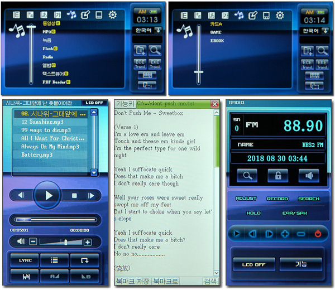Decrease MP3 volume with the minus button
The height and width of the screenshot is (290, 335).
click(x=33, y=241)
